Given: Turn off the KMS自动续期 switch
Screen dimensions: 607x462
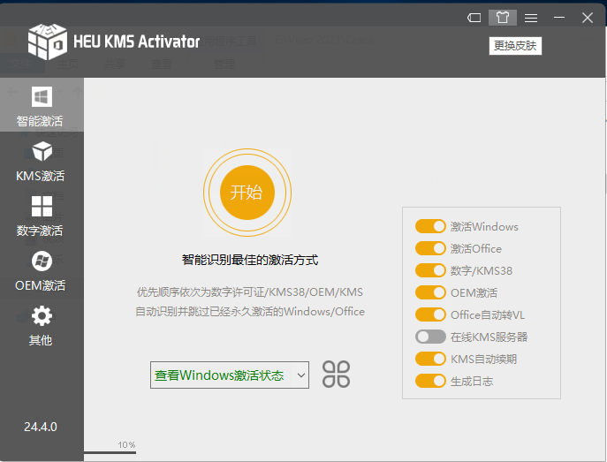Looking at the screenshot, I should pyautogui.click(x=430, y=359).
